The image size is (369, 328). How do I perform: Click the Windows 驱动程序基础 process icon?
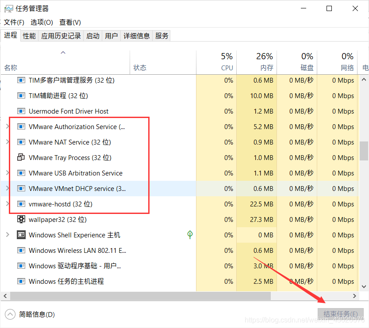tap(21, 266)
